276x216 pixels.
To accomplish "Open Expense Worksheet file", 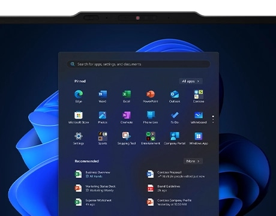I will click(x=93, y=202).
